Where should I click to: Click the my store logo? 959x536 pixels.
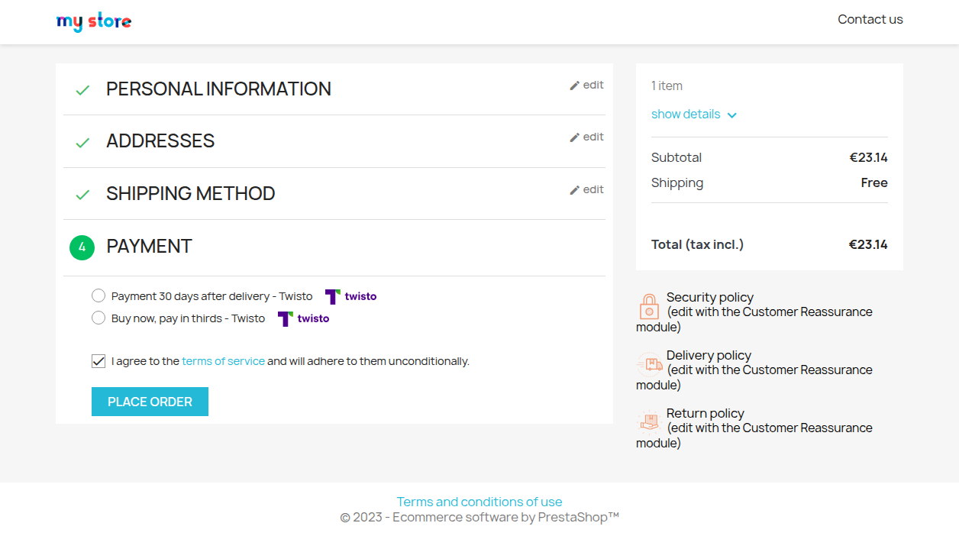coord(94,21)
